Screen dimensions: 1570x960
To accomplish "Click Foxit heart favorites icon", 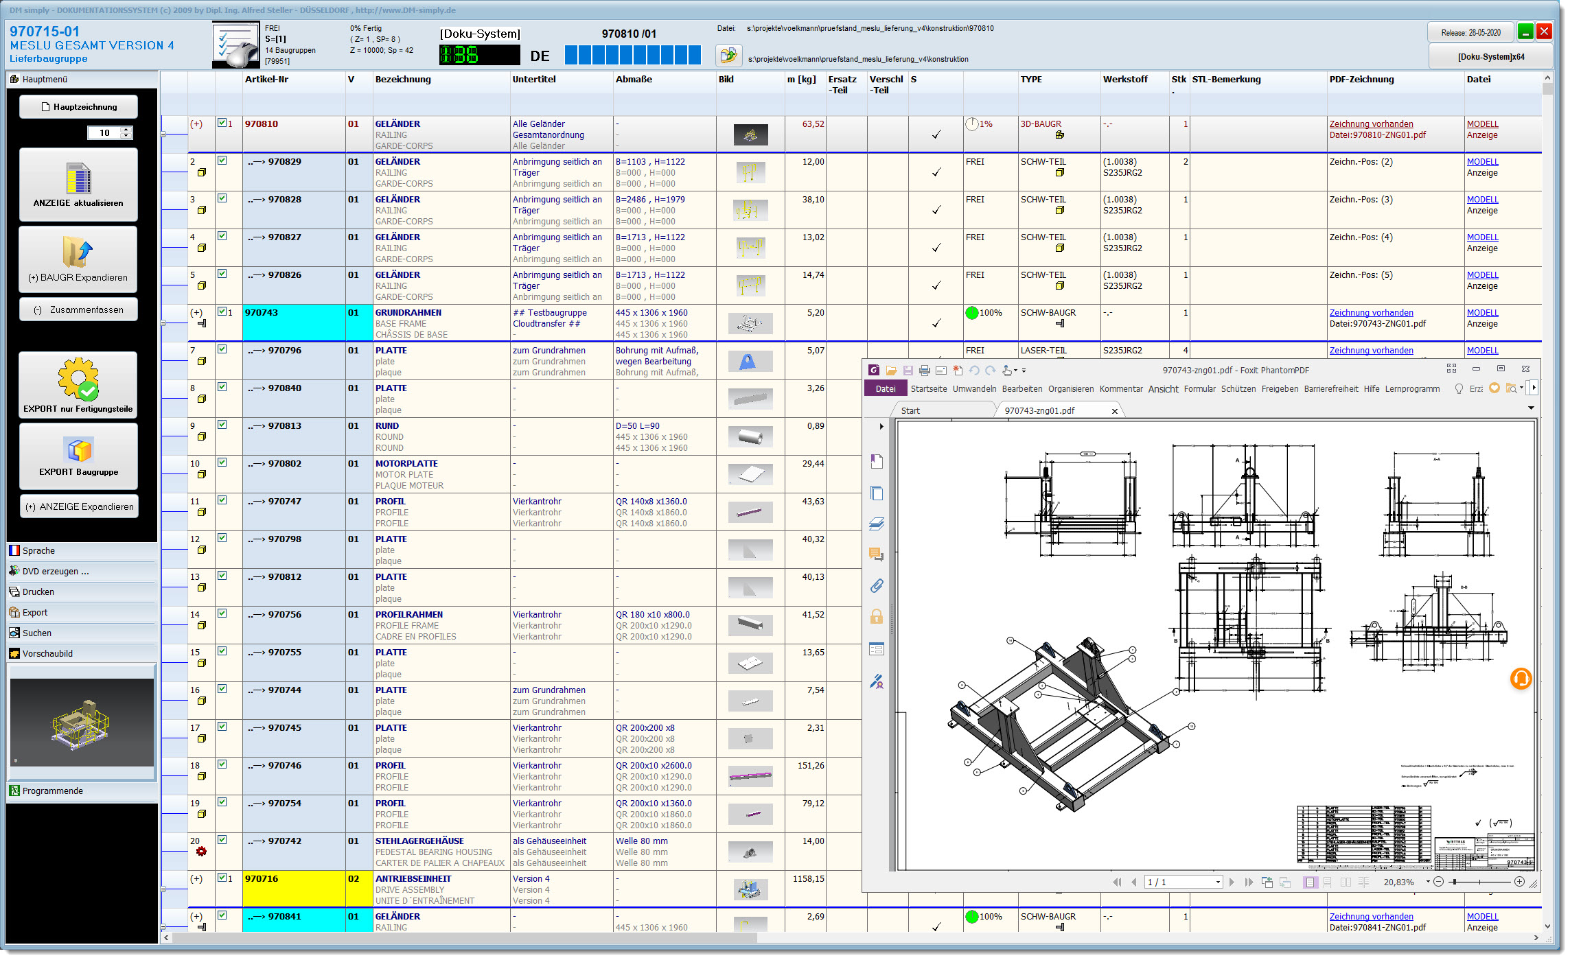I will pyautogui.click(x=1494, y=388).
